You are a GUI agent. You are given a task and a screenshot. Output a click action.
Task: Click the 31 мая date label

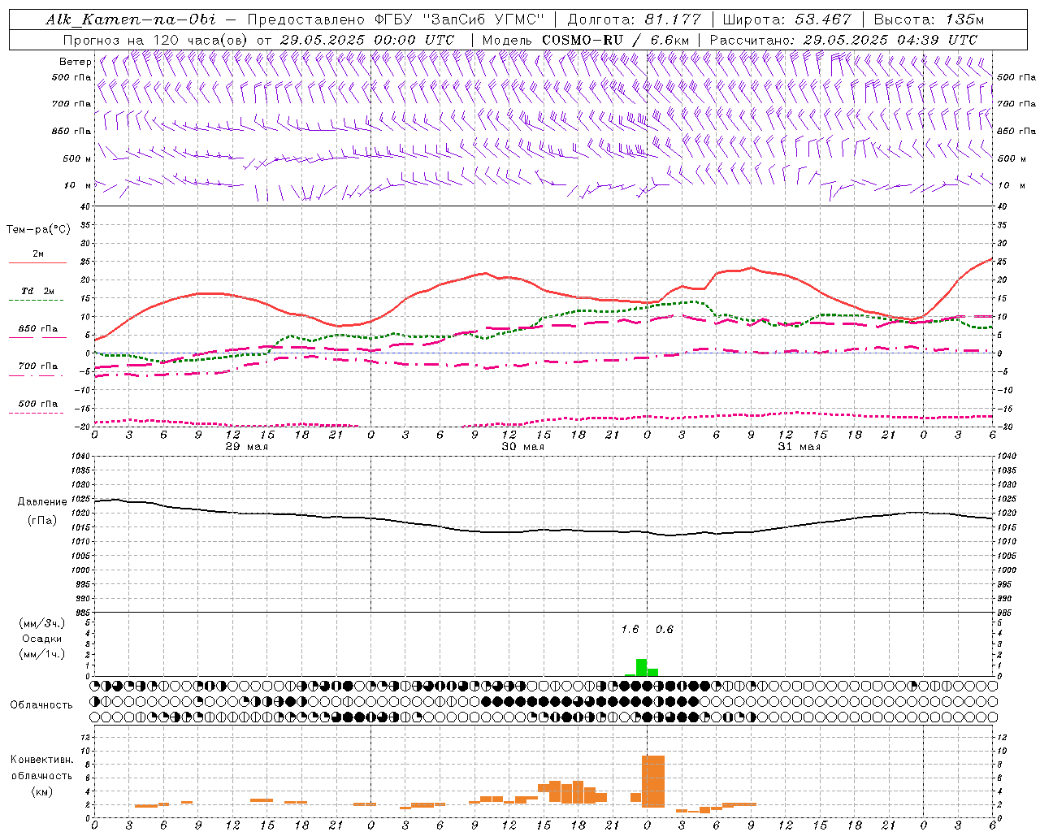click(x=799, y=447)
